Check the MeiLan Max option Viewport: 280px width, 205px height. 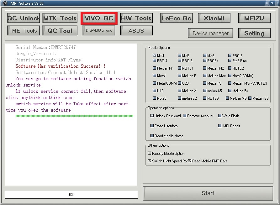205,76
